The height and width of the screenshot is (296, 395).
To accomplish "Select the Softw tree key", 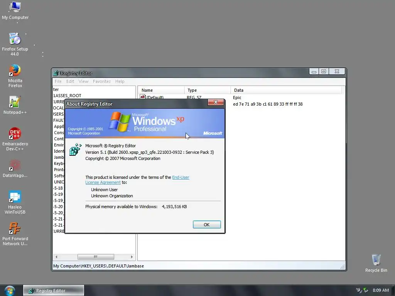I will [x=59, y=176].
